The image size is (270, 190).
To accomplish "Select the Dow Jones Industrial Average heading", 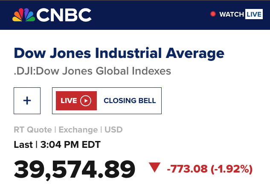I will pos(119,53).
